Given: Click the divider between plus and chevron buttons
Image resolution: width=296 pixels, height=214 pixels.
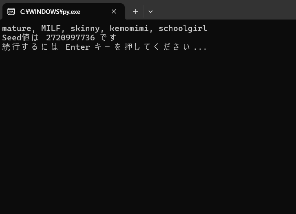Looking at the screenshot, I should coord(144,11).
